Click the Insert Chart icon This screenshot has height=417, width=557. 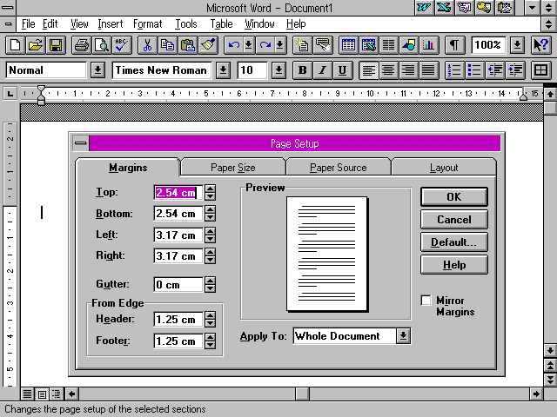(429, 45)
